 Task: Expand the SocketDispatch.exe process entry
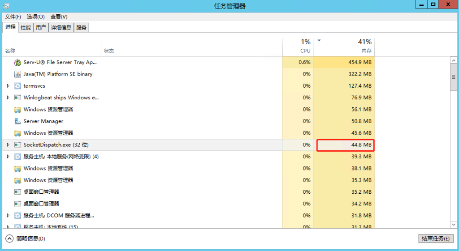(8, 145)
